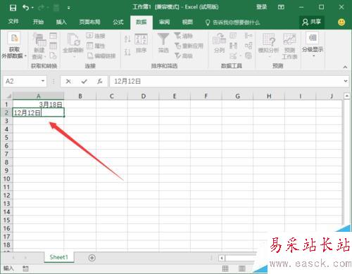This screenshot has height=274, width=352.
Task: Click 清除 (Clear) filter button
Action: pyautogui.click(x=184, y=36)
